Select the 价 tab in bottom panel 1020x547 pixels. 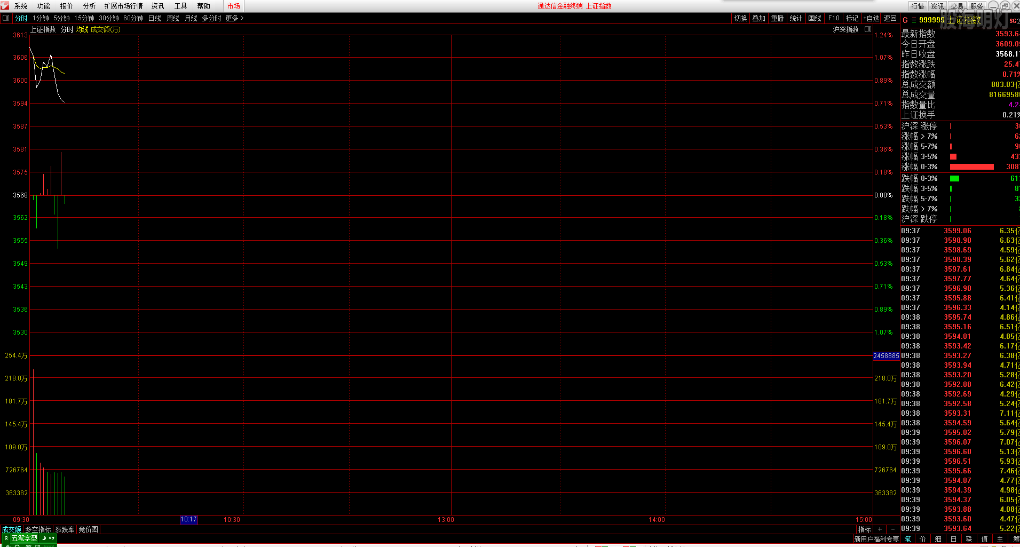click(923, 539)
